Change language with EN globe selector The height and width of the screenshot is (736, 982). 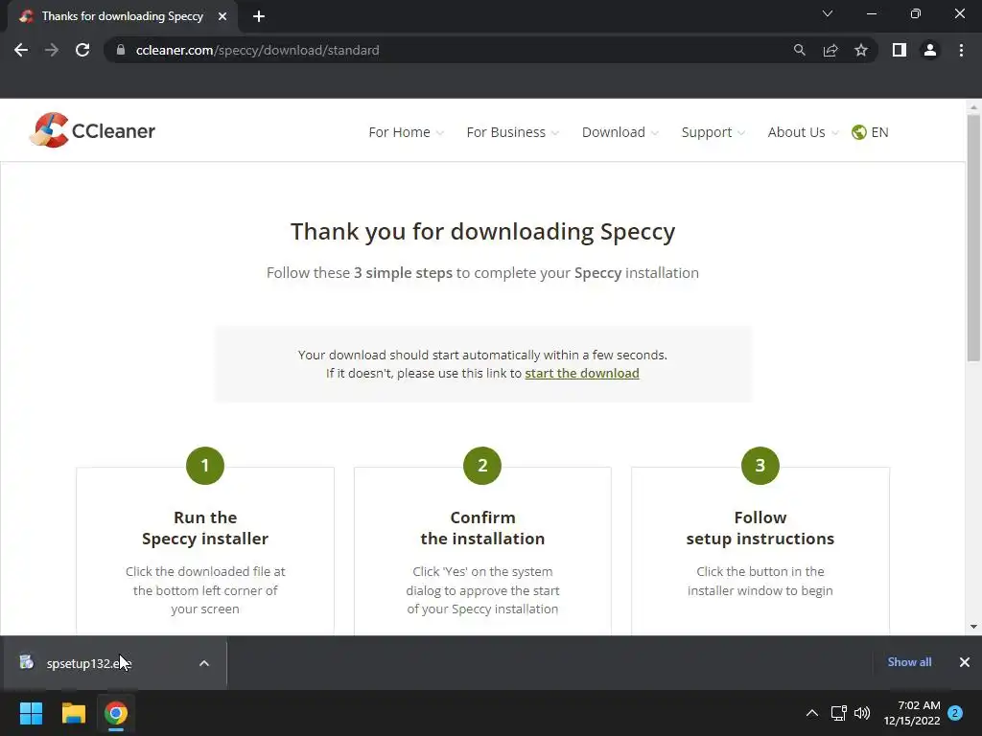870,132
